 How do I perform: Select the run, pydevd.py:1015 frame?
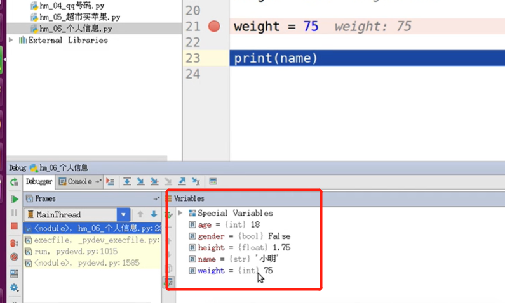(92, 251)
